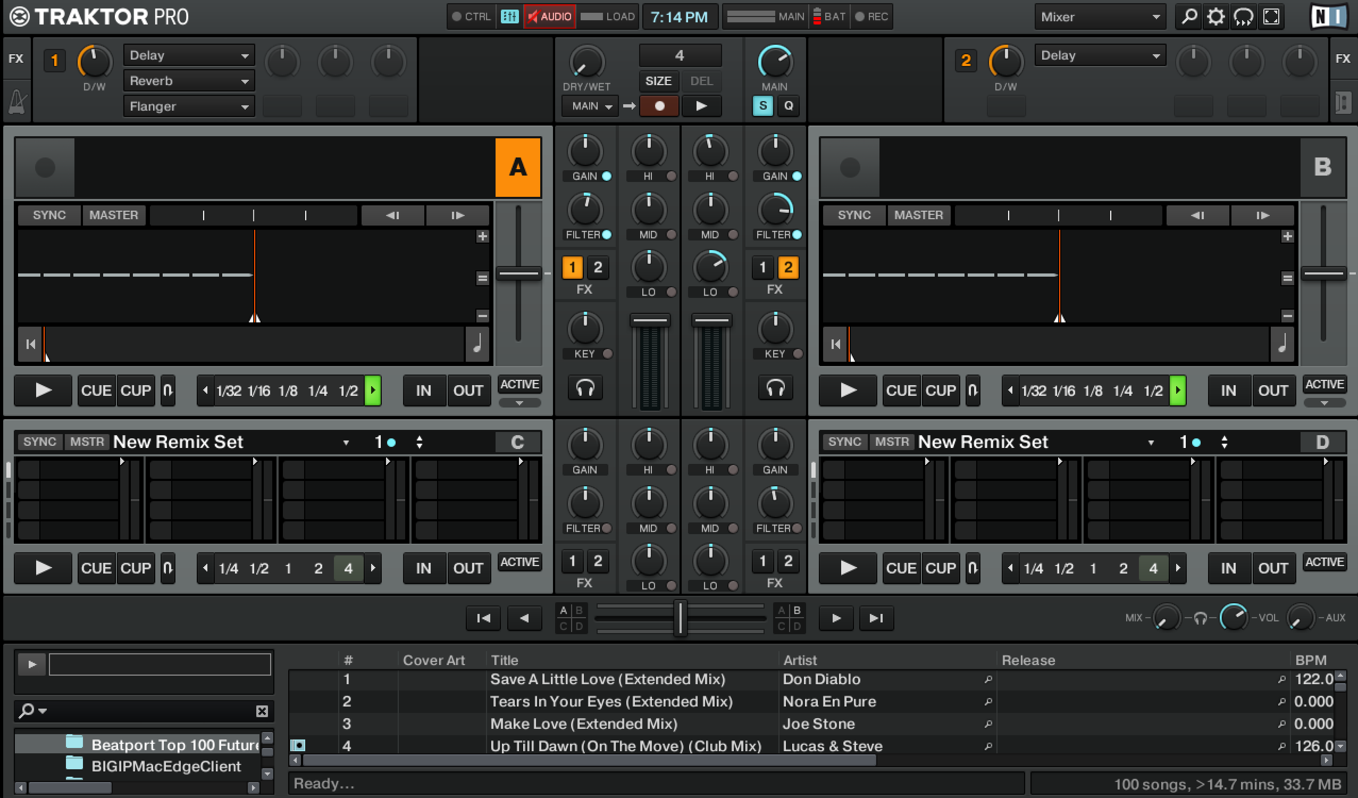Click Deck A jump-to-start icon in stripe

pyautogui.click(x=31, y=344)
